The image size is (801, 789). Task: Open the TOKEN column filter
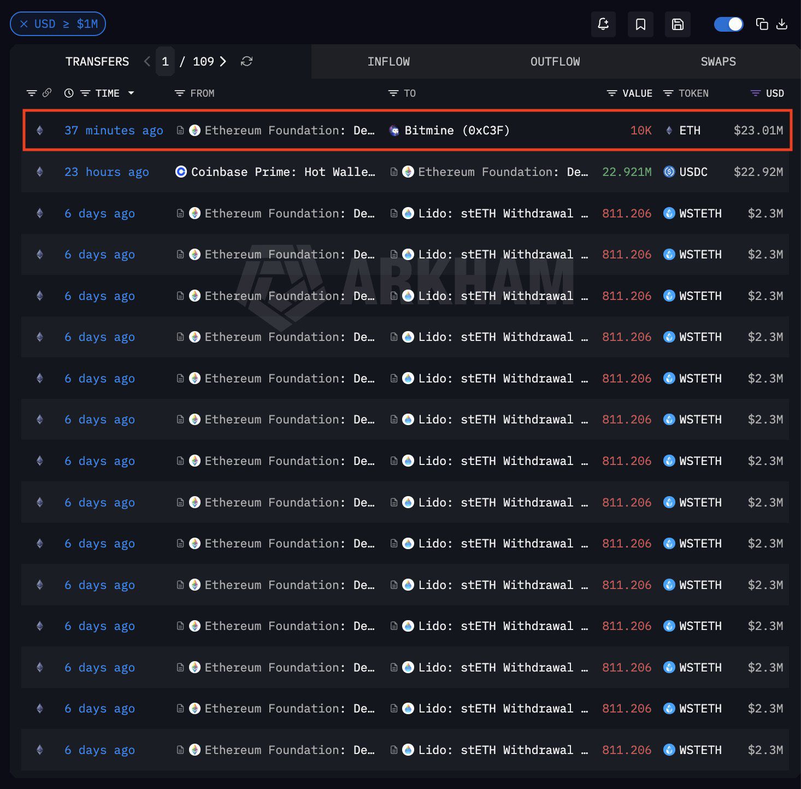(x=668, y=93)
